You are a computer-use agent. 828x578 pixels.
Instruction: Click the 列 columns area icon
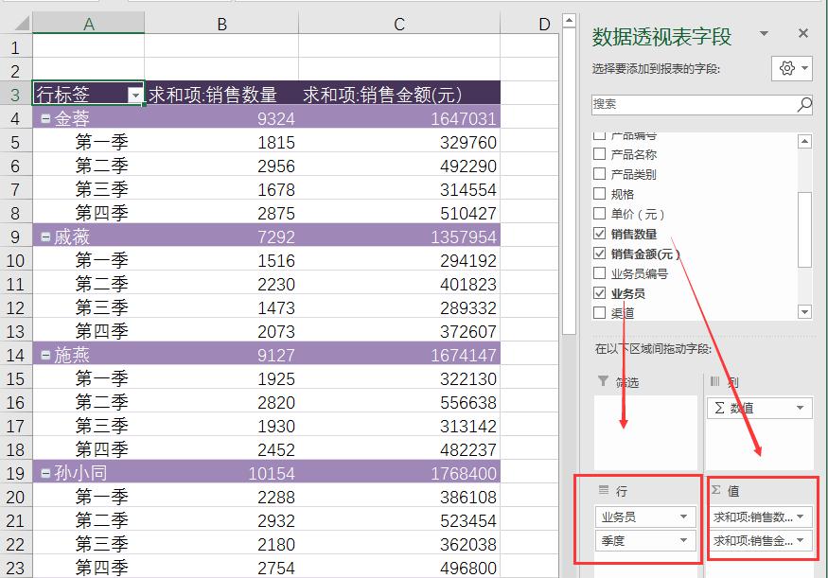click(x=715, y=381)
